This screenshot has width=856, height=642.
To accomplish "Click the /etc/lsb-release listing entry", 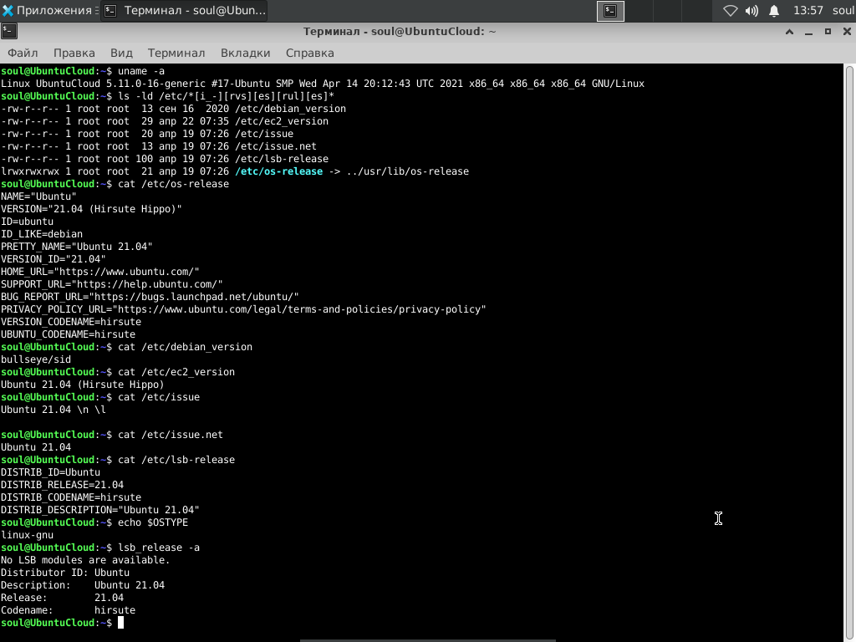I will pyautogui.click(x=282, y=159).
